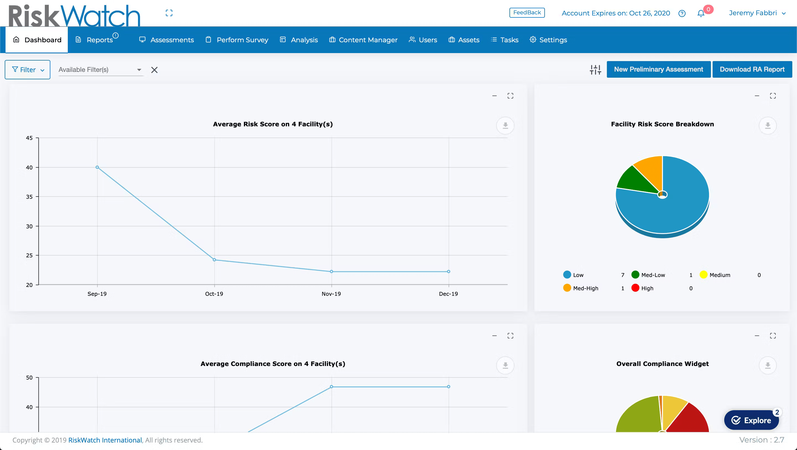
Task: Open the Assets section icon
Action: tap(451, 40)
